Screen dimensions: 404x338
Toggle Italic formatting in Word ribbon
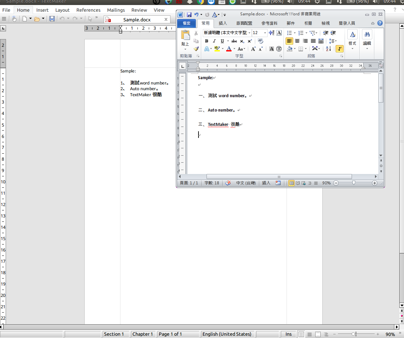point(214,41)
